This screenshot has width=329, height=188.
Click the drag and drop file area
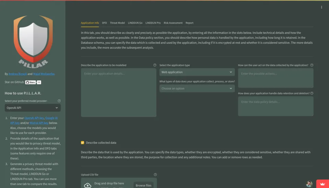[119, 184]
